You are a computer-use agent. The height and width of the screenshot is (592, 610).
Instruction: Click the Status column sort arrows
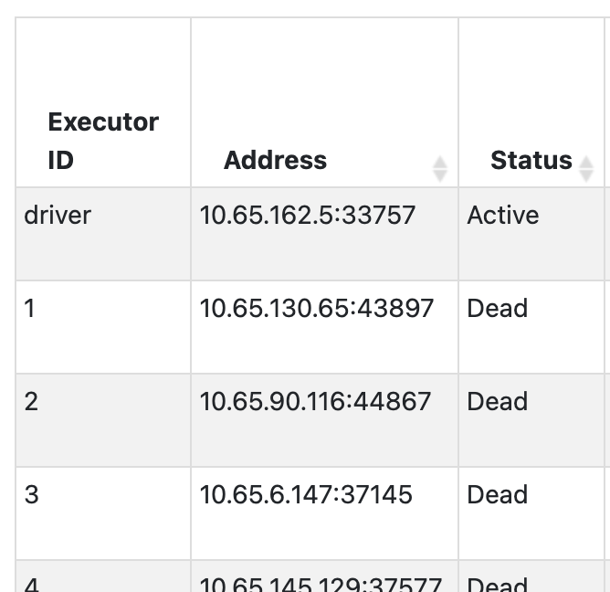coord(586,168)
